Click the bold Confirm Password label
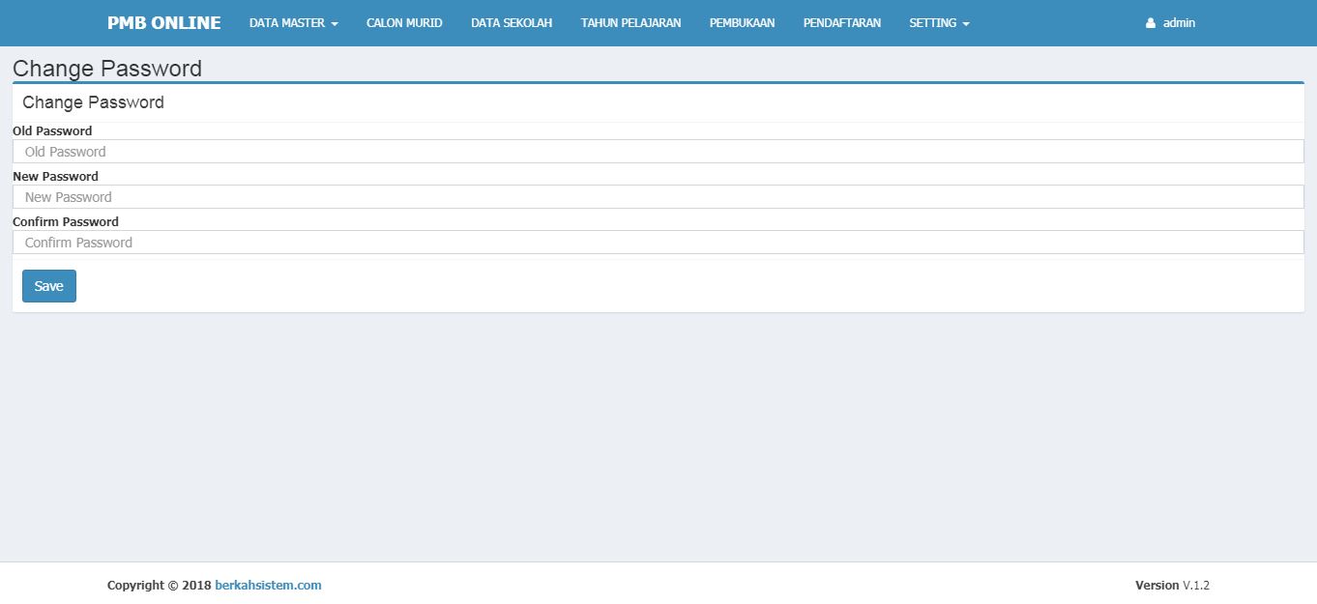This screenshot has width=1317, height=604. pos(66,222)
